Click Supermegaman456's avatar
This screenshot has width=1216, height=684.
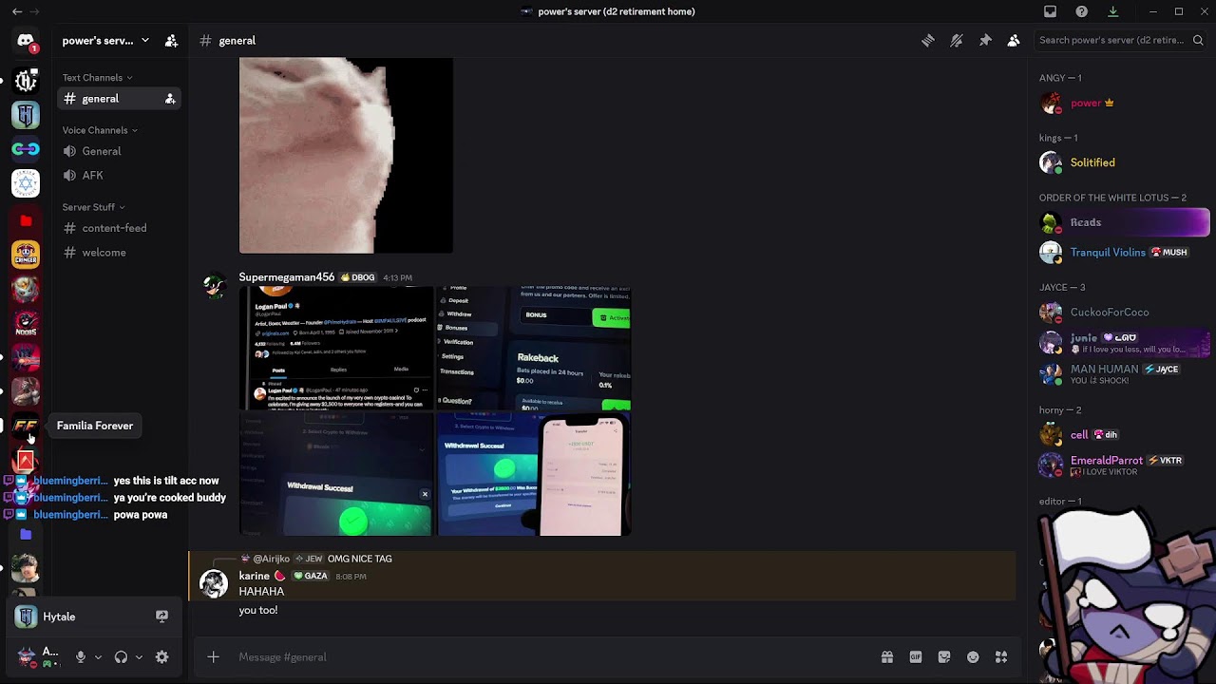coord(214,285)
